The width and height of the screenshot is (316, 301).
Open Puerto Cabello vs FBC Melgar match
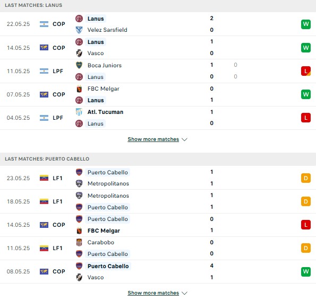coord(158,225)
